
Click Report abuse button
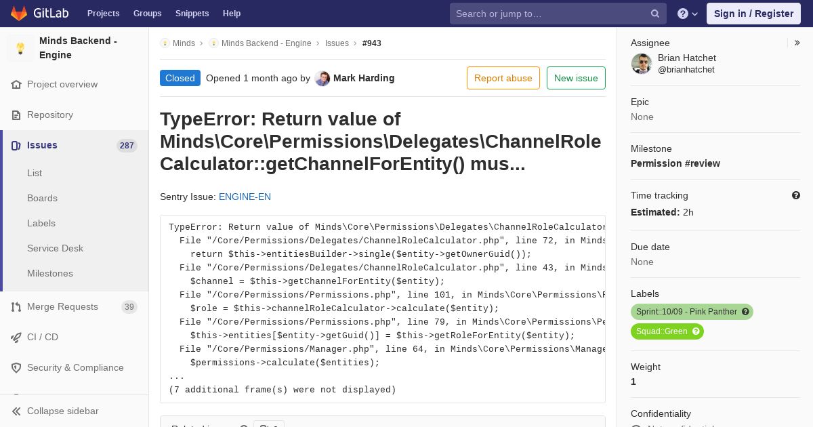click(x=503, y=78)
